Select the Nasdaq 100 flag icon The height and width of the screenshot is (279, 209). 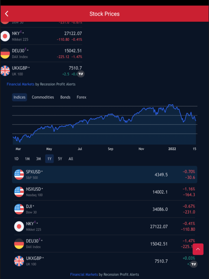pos(19,192)
